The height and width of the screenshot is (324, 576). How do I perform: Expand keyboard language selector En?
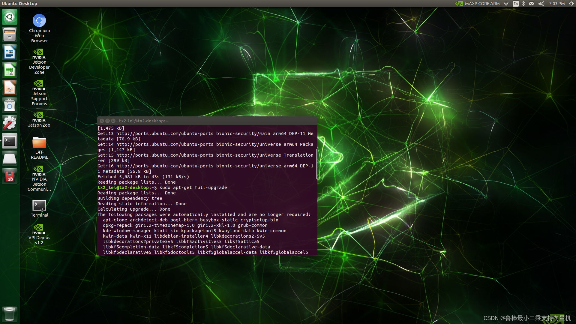[x=516, y=4]
